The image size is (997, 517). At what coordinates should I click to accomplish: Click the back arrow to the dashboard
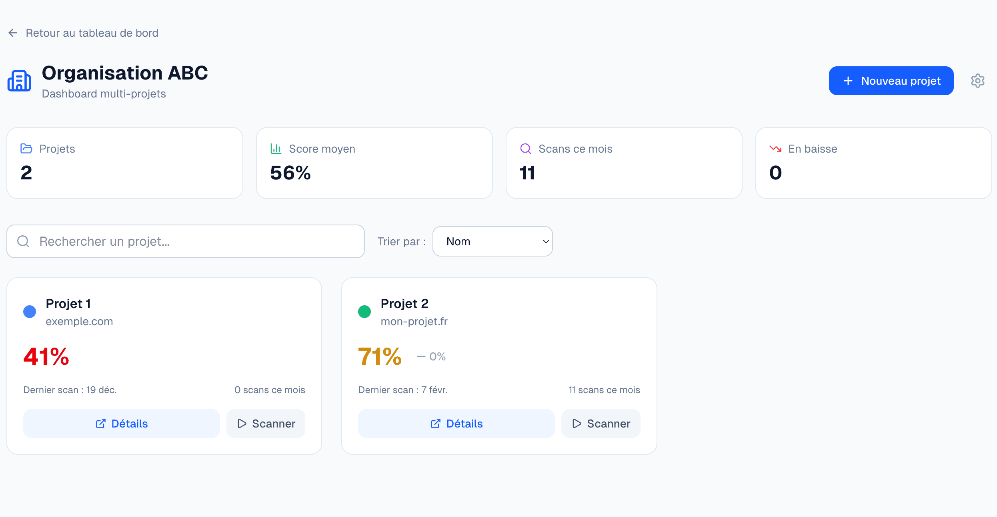12,33
